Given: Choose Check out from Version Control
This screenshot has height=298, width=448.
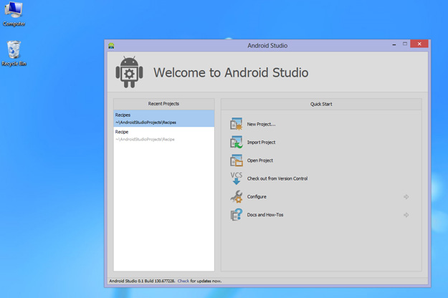Looking at the screenshot, I should pos(277,178).
